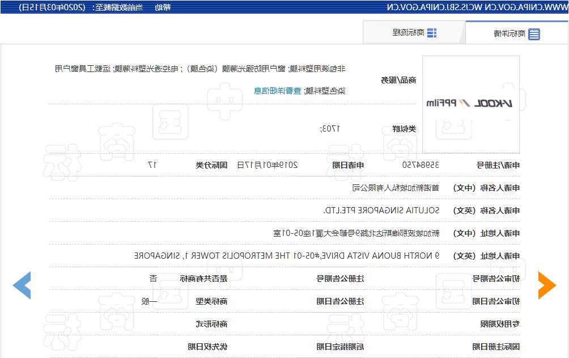Click the 商标类型 label
The image size is (569, 358).
211,301
